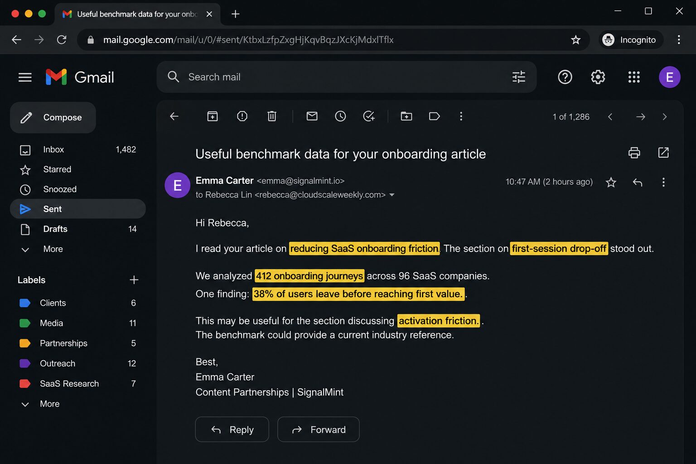This screenshot has height=464, width=696.
Task: Show recipient details dropdown arrow
Action: click(x=392, y=195)
